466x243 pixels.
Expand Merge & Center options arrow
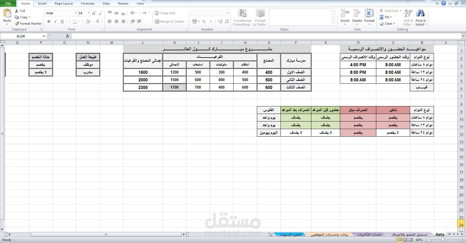click(x=186, y=22)
